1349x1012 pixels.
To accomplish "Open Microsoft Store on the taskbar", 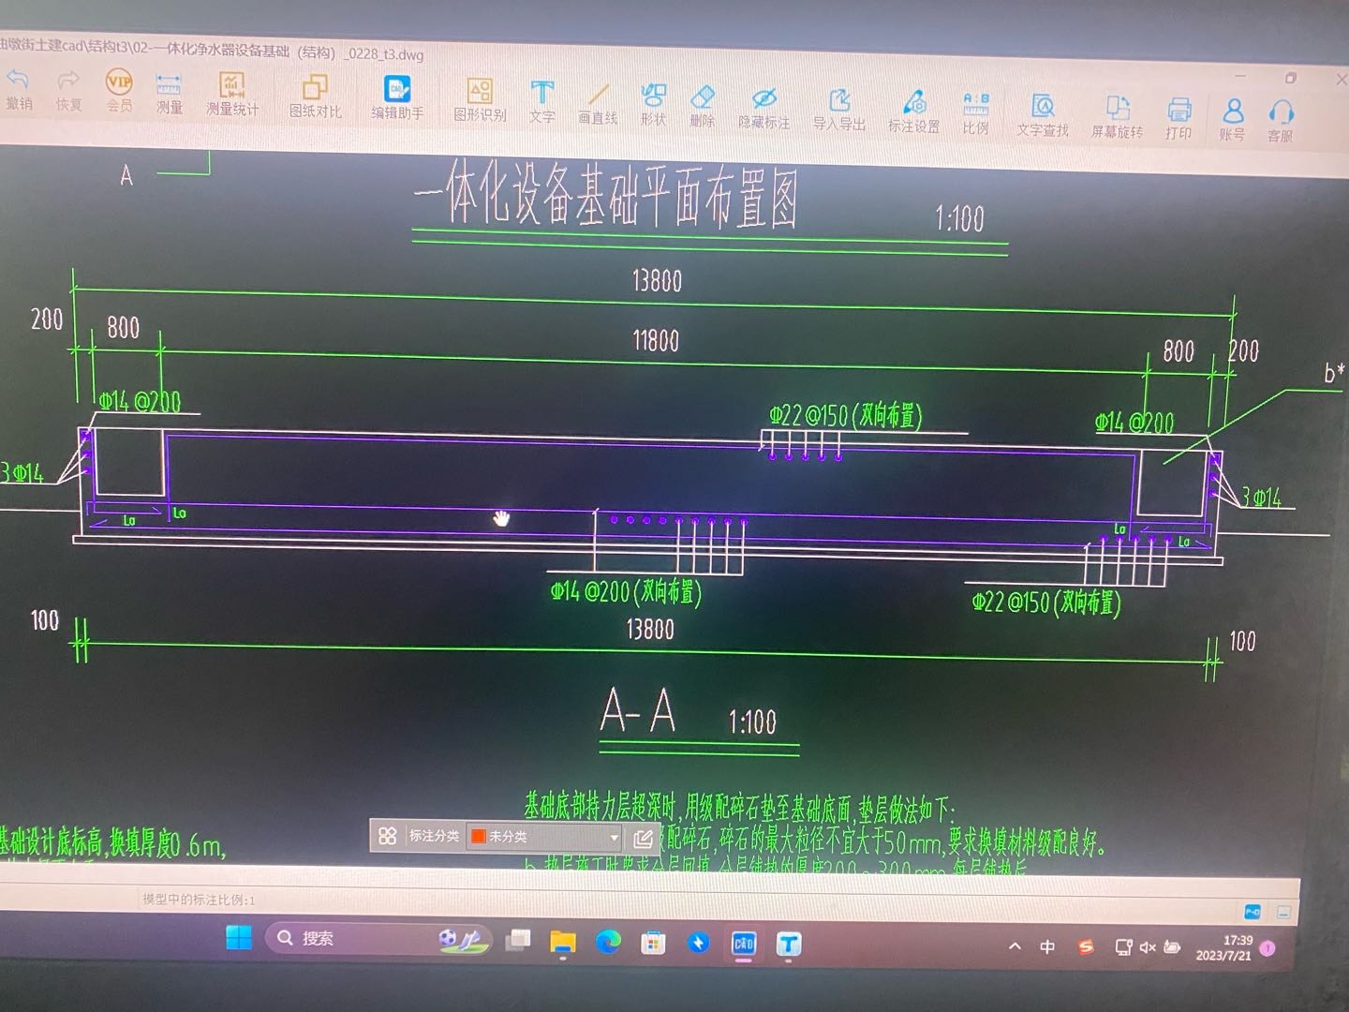I will (x=653, y=943).
